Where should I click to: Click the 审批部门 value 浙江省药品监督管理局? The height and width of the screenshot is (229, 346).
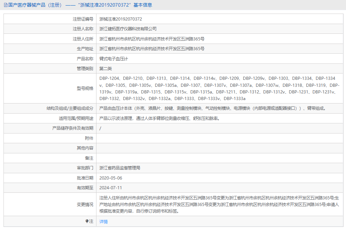click(x=121, y=168)
